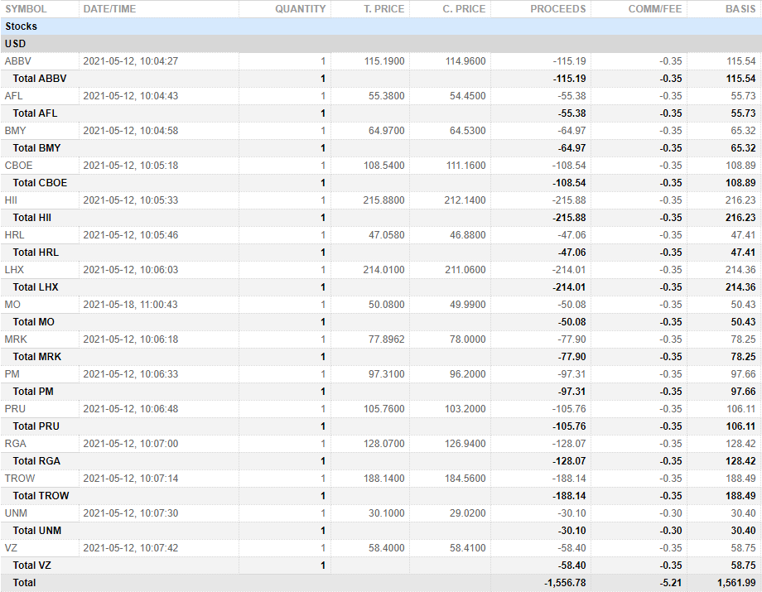Select the Total VZ row label
This screenshot has width=762, height=592.
[31, 566]
